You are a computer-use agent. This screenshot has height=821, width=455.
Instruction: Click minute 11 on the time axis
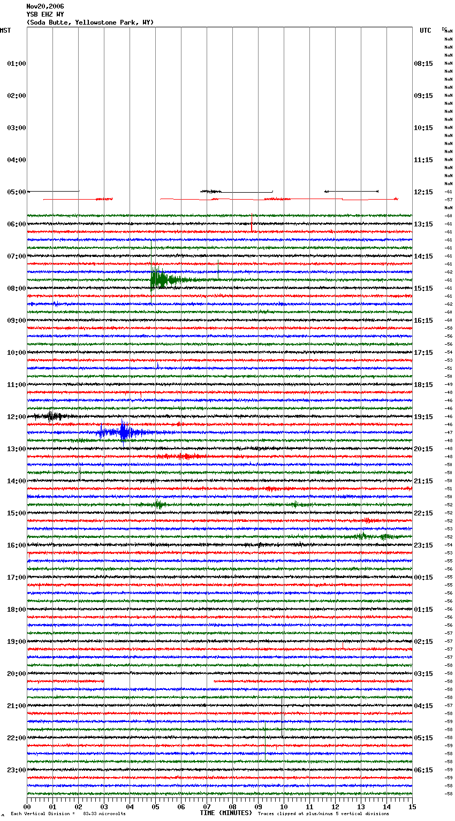click(x=309, y=807)
